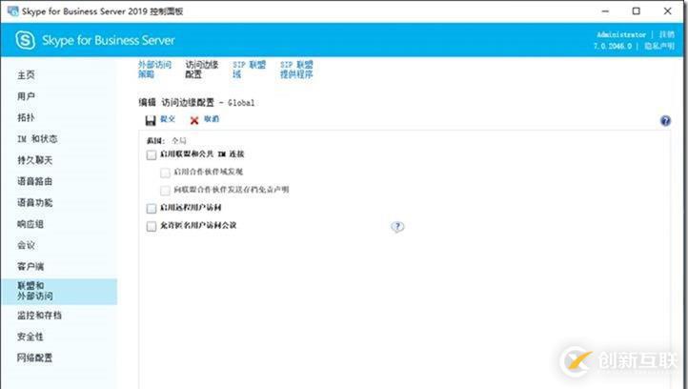Screen dimensions: 688x389
Task: Enable 启用联盟和公共 IM 连接 checkbox
Action: (152, 154)
